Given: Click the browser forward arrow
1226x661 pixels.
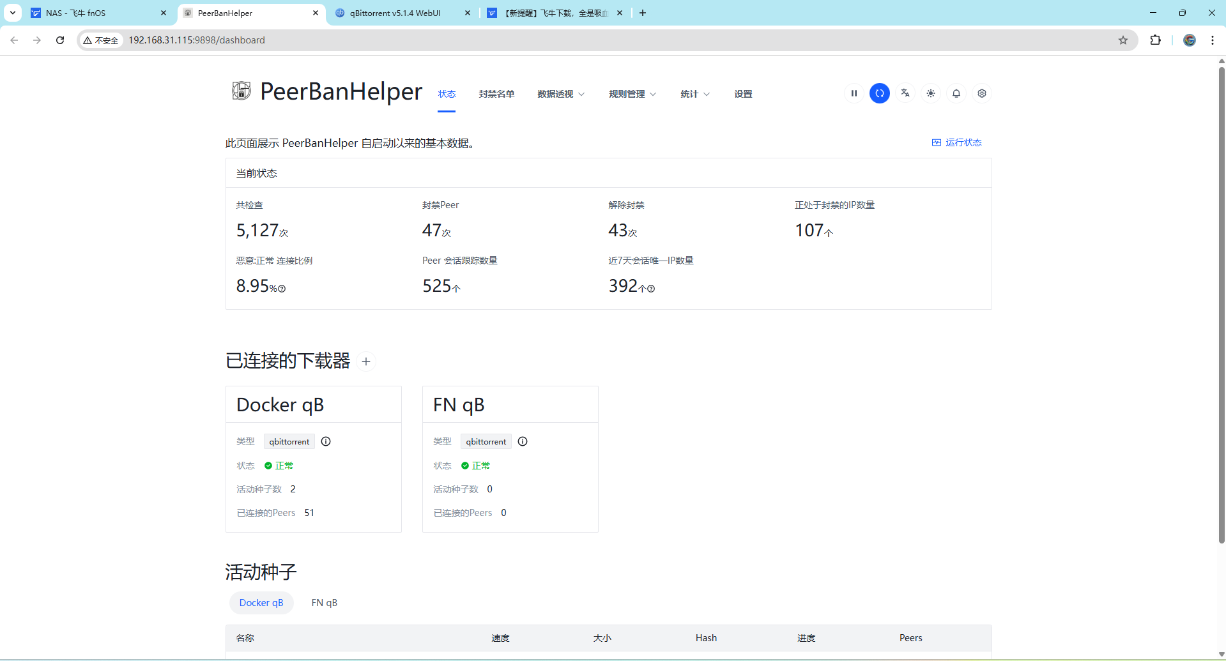Looking at the screenshot, I should pyautogui.click(x=37, y=40).
